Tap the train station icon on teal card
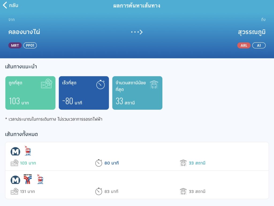This screenshot has width=274, height=206. 154,84
